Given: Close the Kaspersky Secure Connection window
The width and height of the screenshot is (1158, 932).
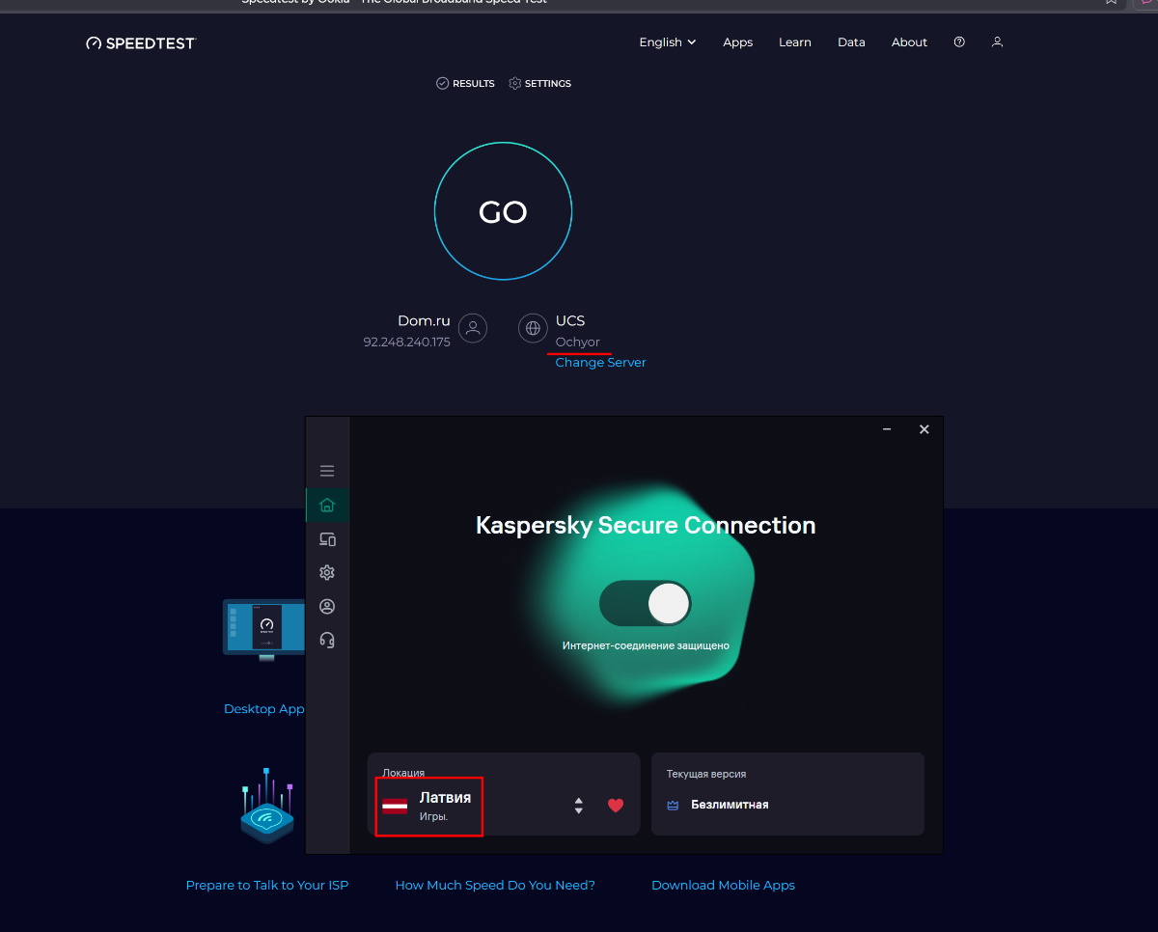Looking at the screenshot, I should (x=924, y=429).
